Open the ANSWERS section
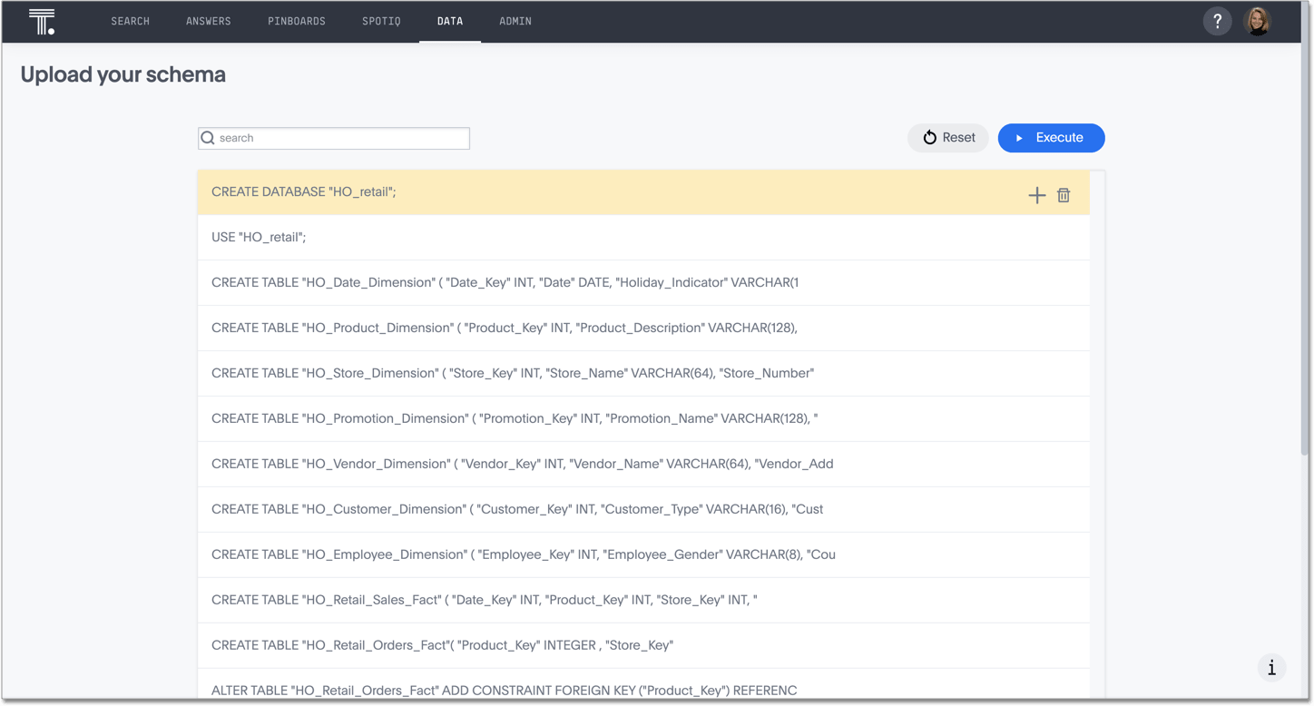 (x=208, y=21)
